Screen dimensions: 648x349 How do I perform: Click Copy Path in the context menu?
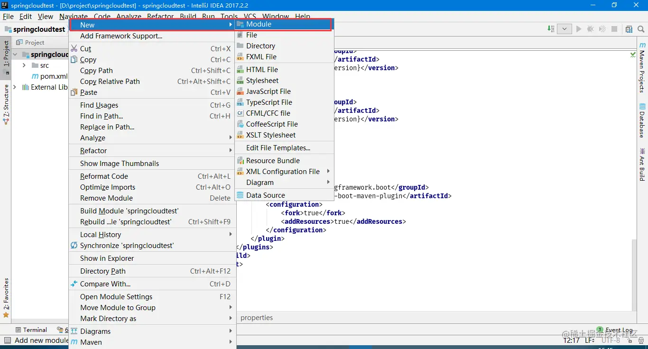point(152,71)
